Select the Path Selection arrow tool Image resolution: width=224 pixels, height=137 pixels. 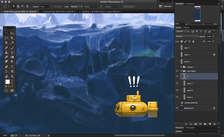(6, 71)
